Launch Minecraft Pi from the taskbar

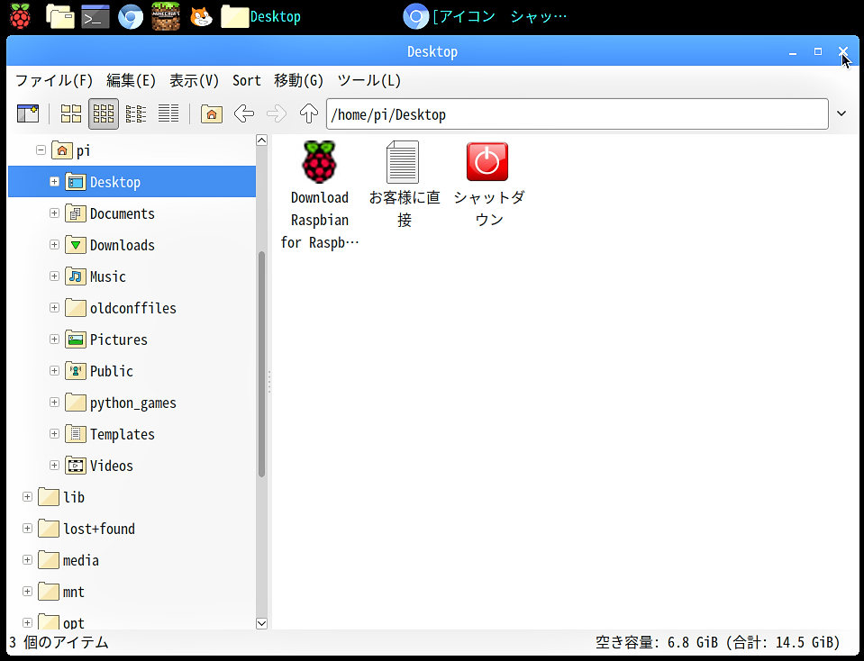pos(166,16)
